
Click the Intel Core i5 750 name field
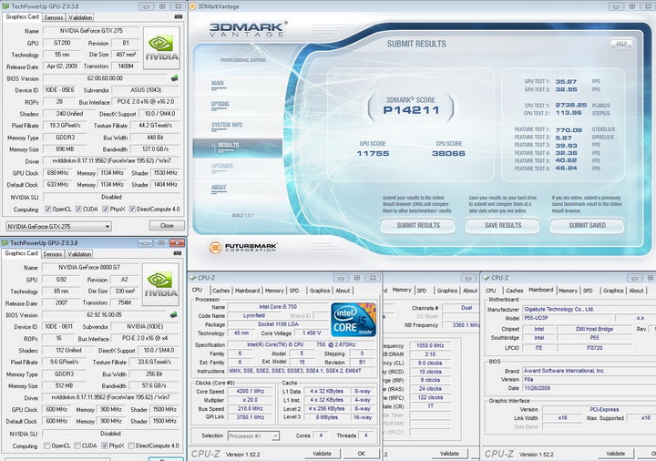click(x=278, y=307)
